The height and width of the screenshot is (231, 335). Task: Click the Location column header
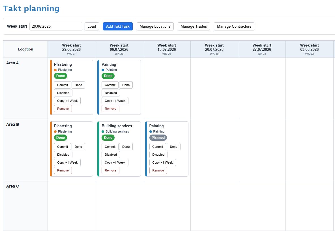click(25, 49)
